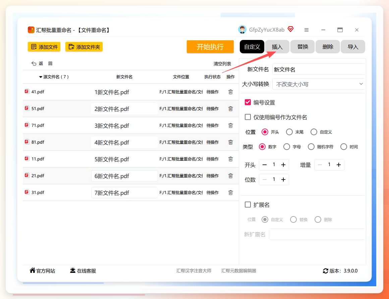Click the trash icon for 71.pdf

pyautogui.click(x=230, y=126)
